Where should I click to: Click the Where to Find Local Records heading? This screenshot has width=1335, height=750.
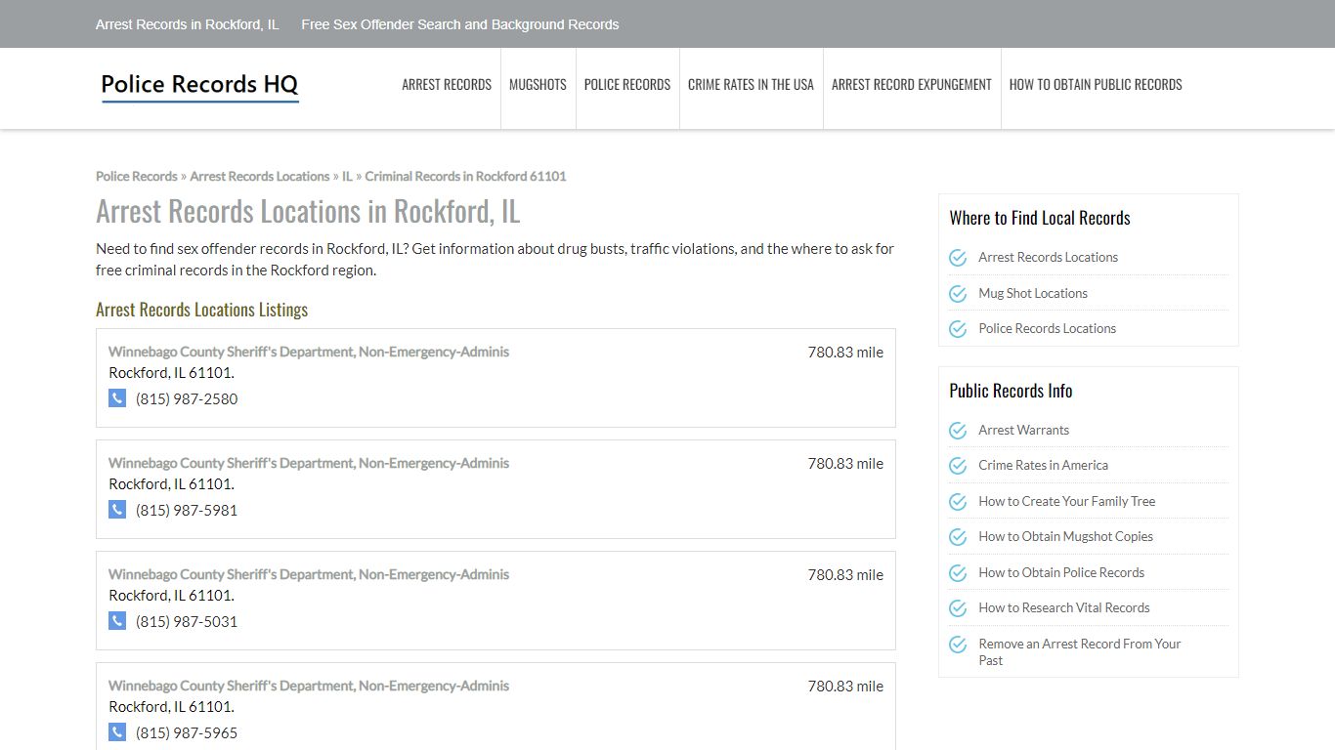pos(1040,218)
